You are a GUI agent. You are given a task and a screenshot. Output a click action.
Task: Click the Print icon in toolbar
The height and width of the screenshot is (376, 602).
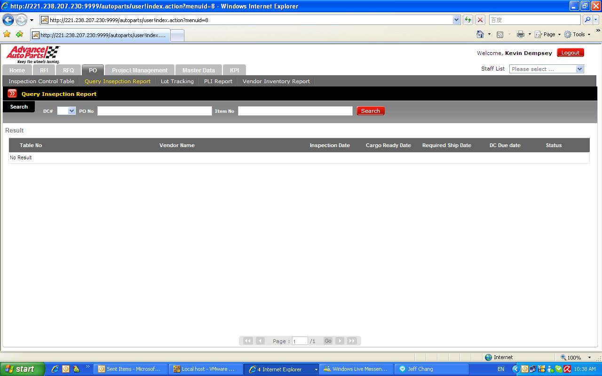[520, 34]
